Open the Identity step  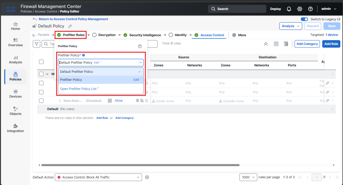[178, 35]
